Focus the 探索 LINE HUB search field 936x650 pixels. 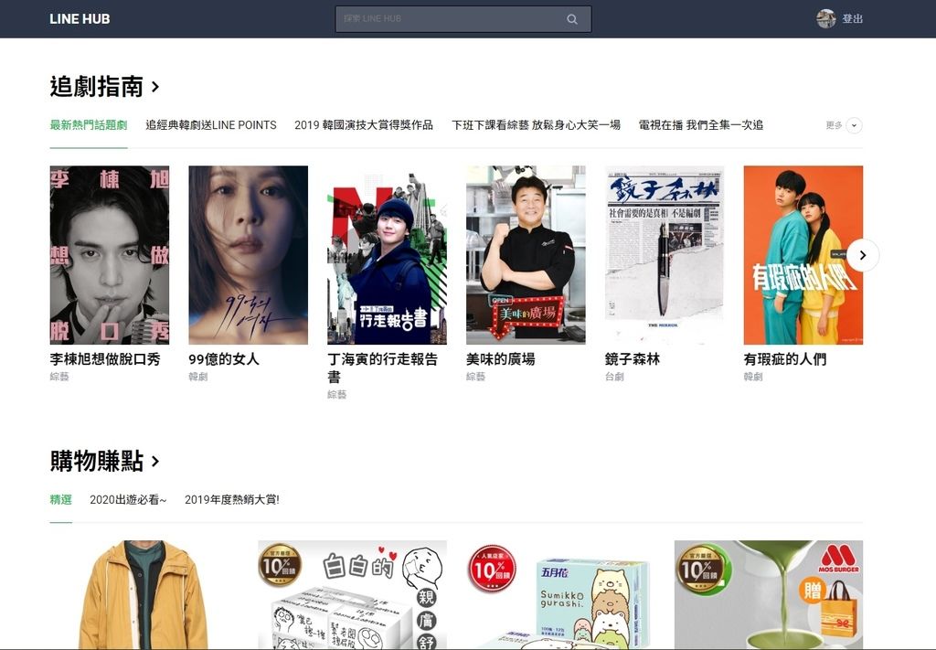[463, 19]
